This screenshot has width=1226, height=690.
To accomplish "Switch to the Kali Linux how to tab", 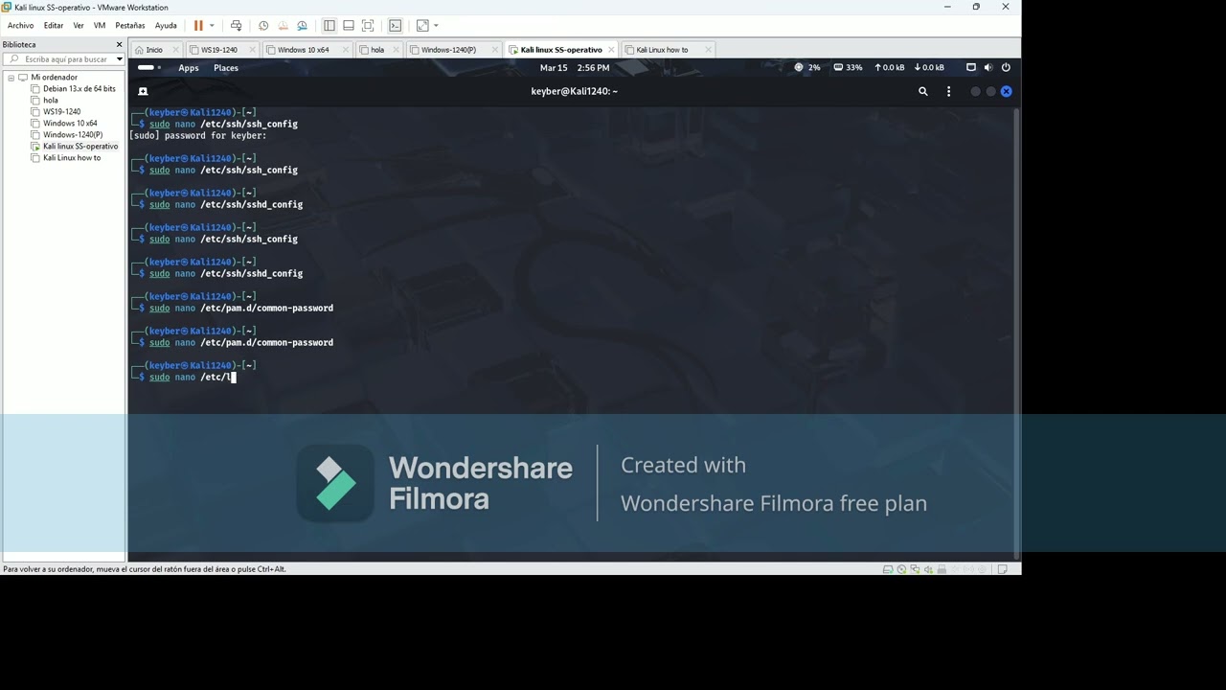I will [662, 50].
